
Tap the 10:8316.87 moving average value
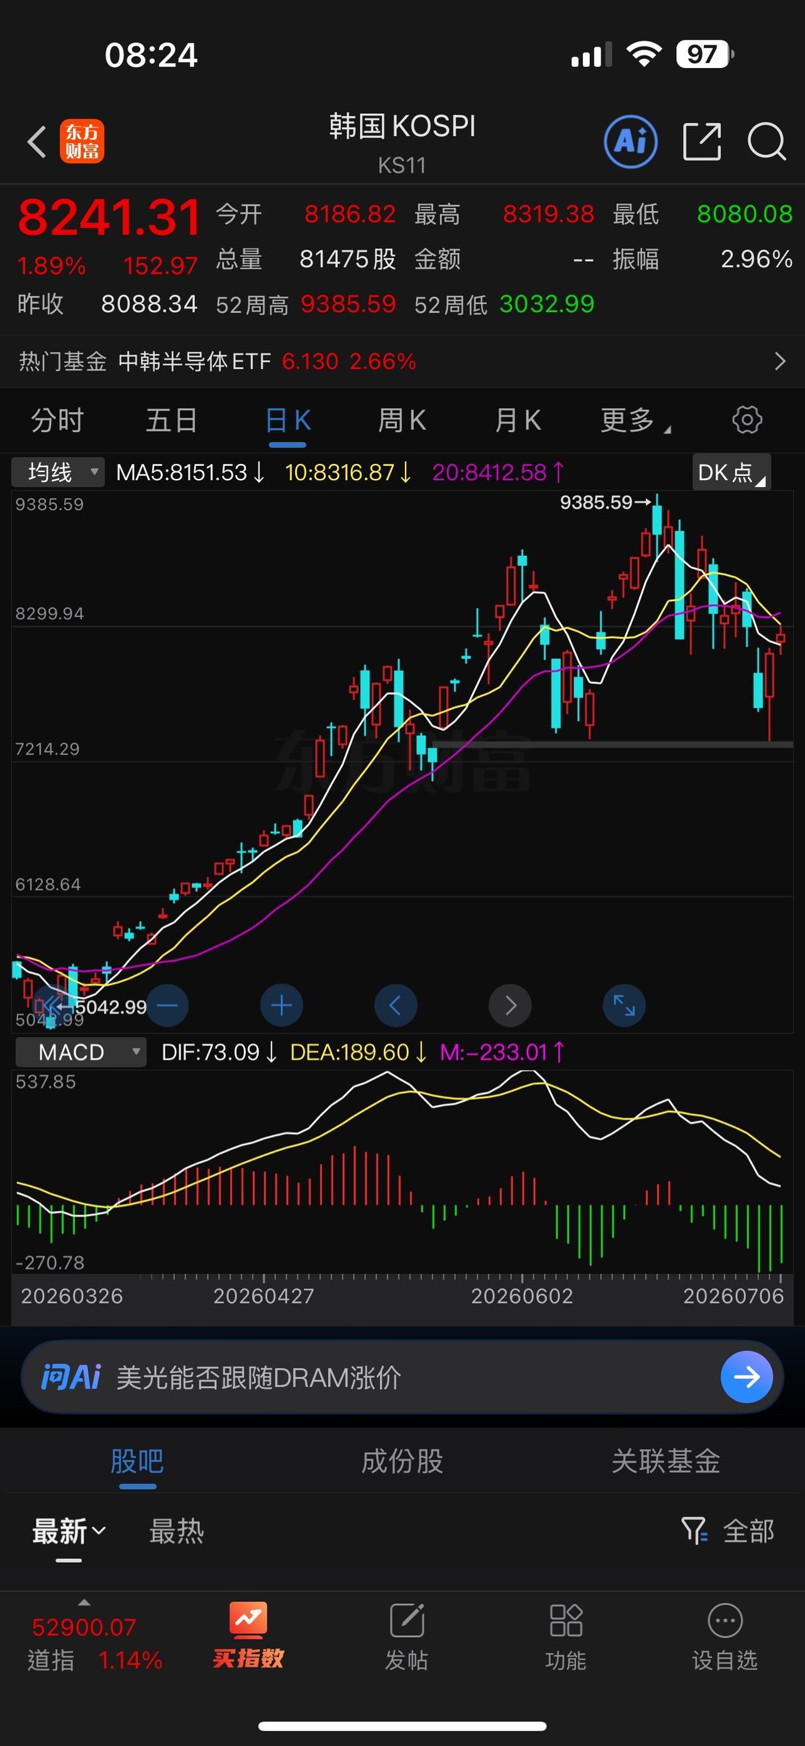(348, 473)
